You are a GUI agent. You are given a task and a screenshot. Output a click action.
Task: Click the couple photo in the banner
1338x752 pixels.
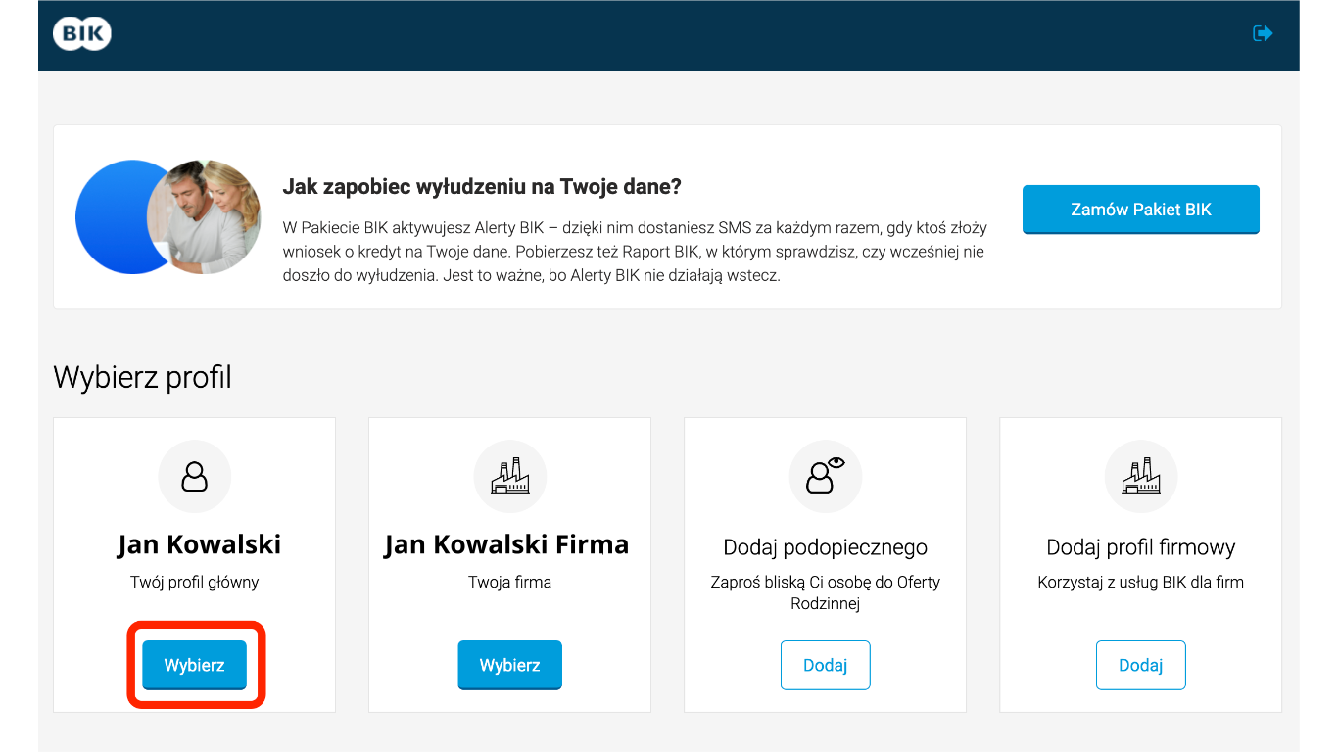tap(204, 217)
